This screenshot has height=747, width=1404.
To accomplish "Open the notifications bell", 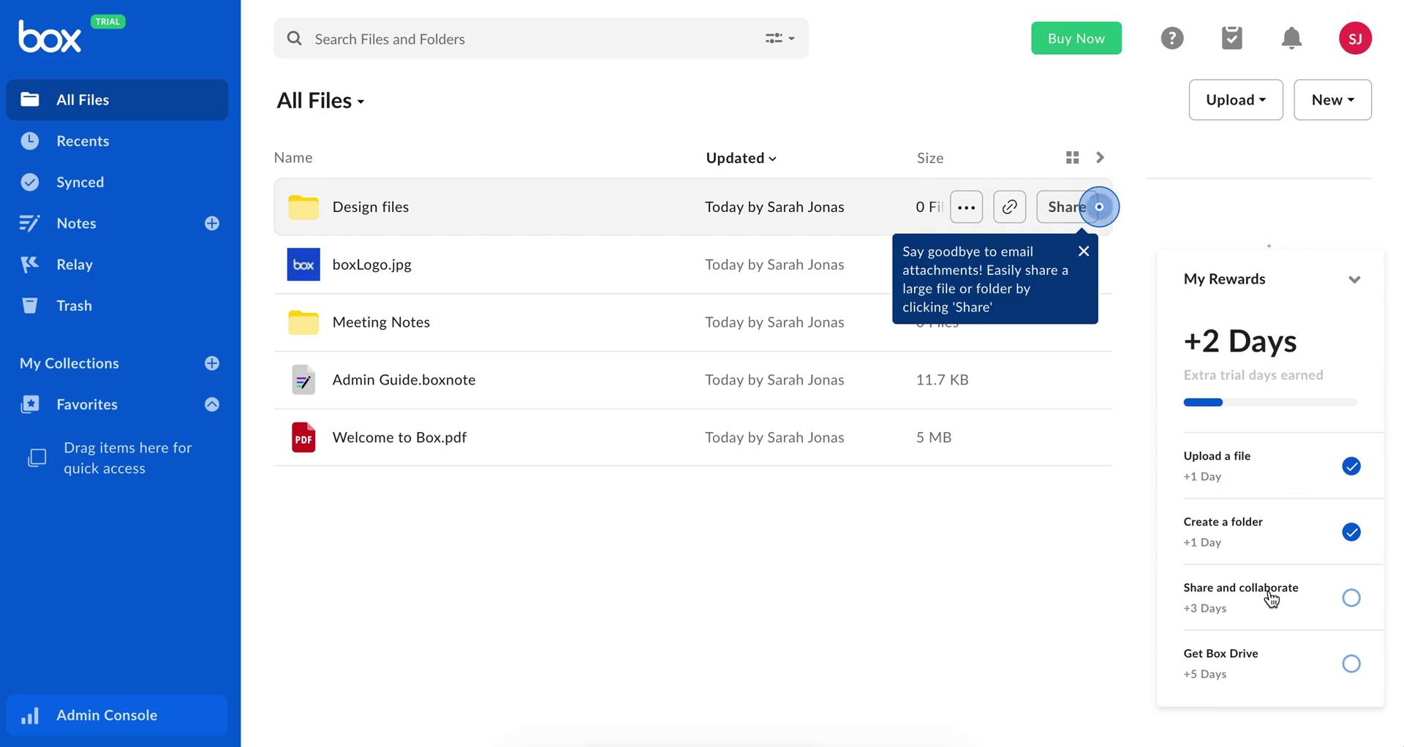I will (x=1291, y=38).
